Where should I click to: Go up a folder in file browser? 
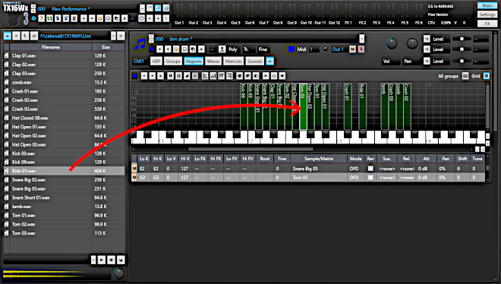click(25, 36)
